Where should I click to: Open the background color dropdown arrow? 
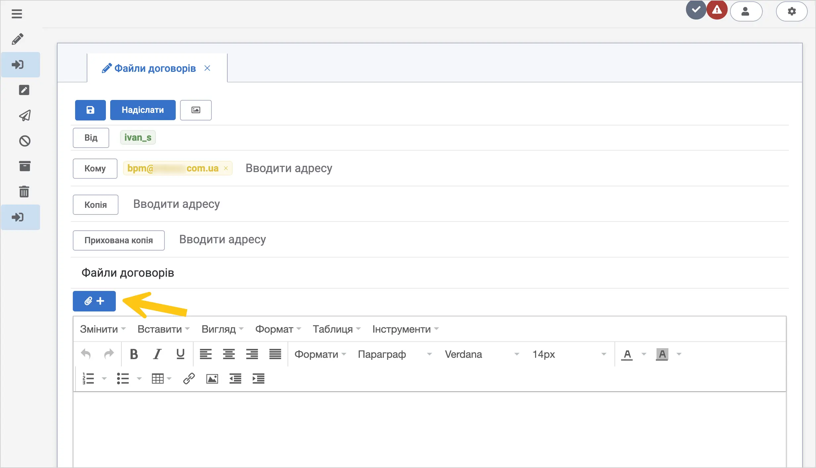[679, 354]
